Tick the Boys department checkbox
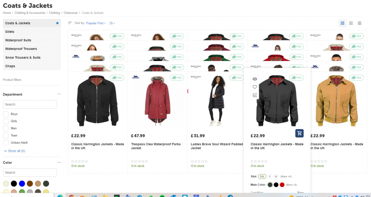This screenshot has height=197, width=371. (6, 114)
